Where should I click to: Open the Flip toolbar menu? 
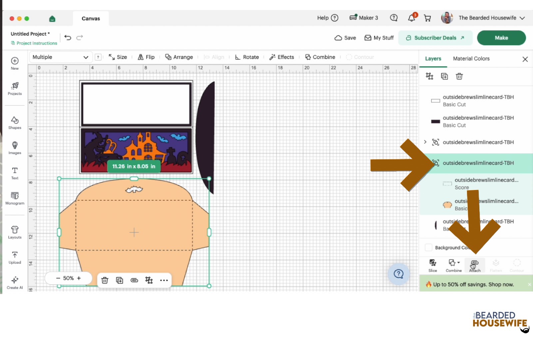[146, 57]
